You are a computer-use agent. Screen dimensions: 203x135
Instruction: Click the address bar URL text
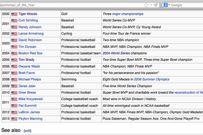pyautogui.click(x=17, y=5)
